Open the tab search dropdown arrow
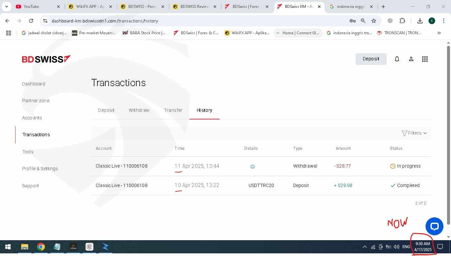The image size is (451, 256). [x=6, y=7]
